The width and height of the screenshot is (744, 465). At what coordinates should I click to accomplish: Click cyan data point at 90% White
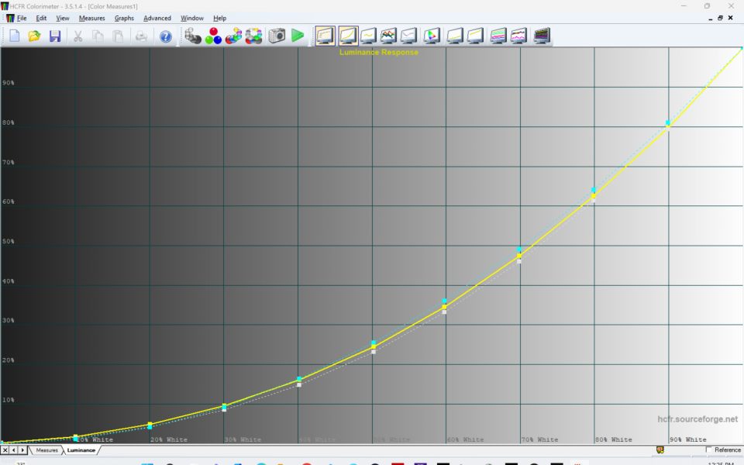[667, 123]
